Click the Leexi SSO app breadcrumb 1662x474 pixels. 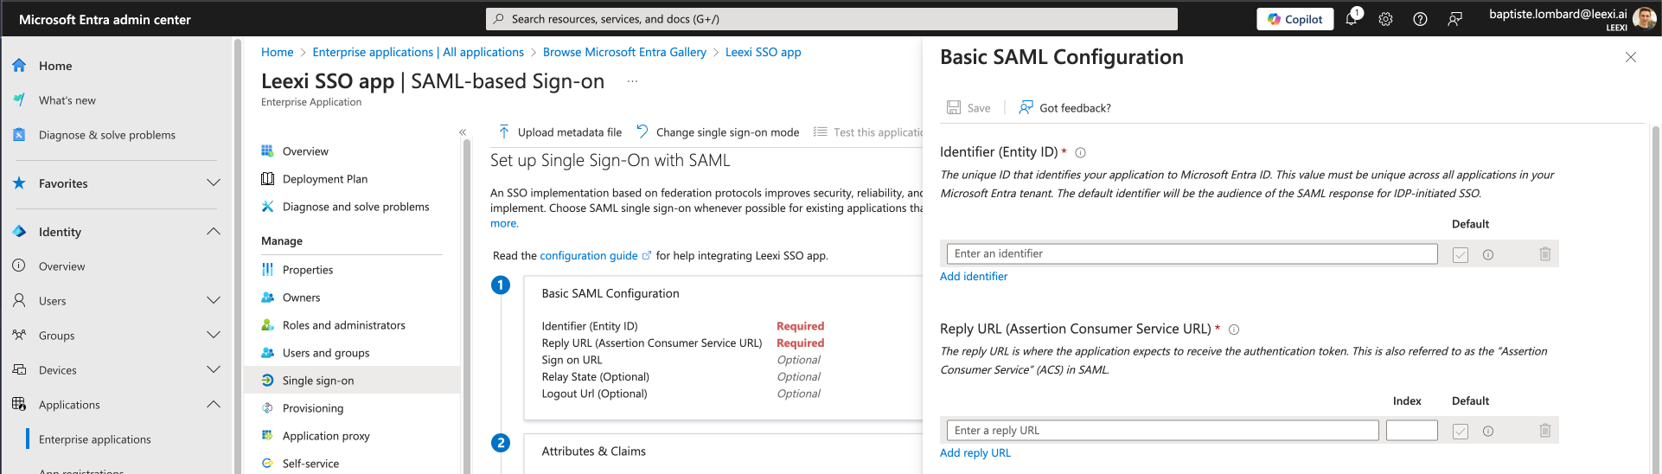(764, 52)
